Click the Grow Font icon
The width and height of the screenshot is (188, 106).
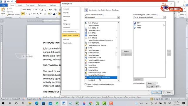point(42,10)
